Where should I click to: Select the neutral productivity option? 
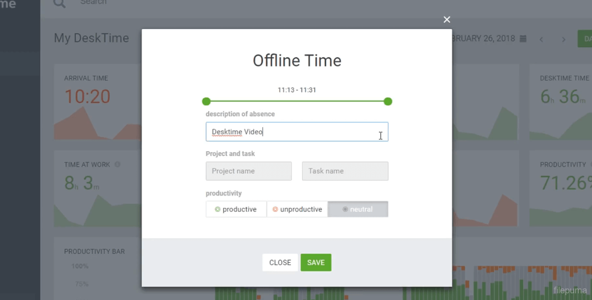[x=358, y=209]
